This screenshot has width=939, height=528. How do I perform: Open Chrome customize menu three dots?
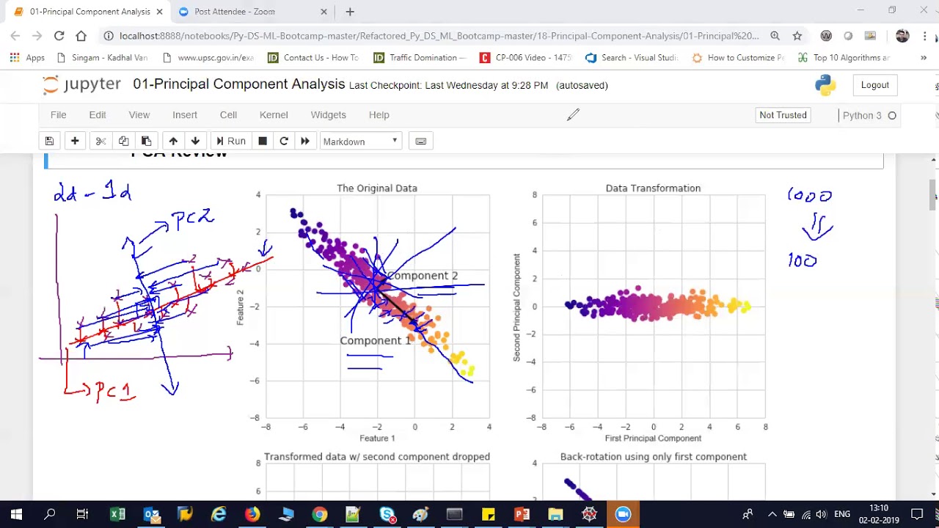(924, 35)
